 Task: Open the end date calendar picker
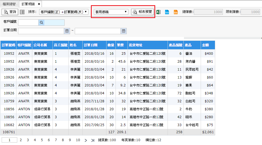tap(124, 31)
